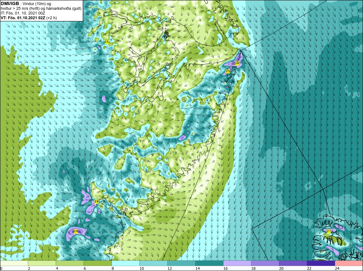
Task: Click the 'VT: Fös. 01.10.2021 02Z (+2 h)' line
Action: click(x=29, y=17)
